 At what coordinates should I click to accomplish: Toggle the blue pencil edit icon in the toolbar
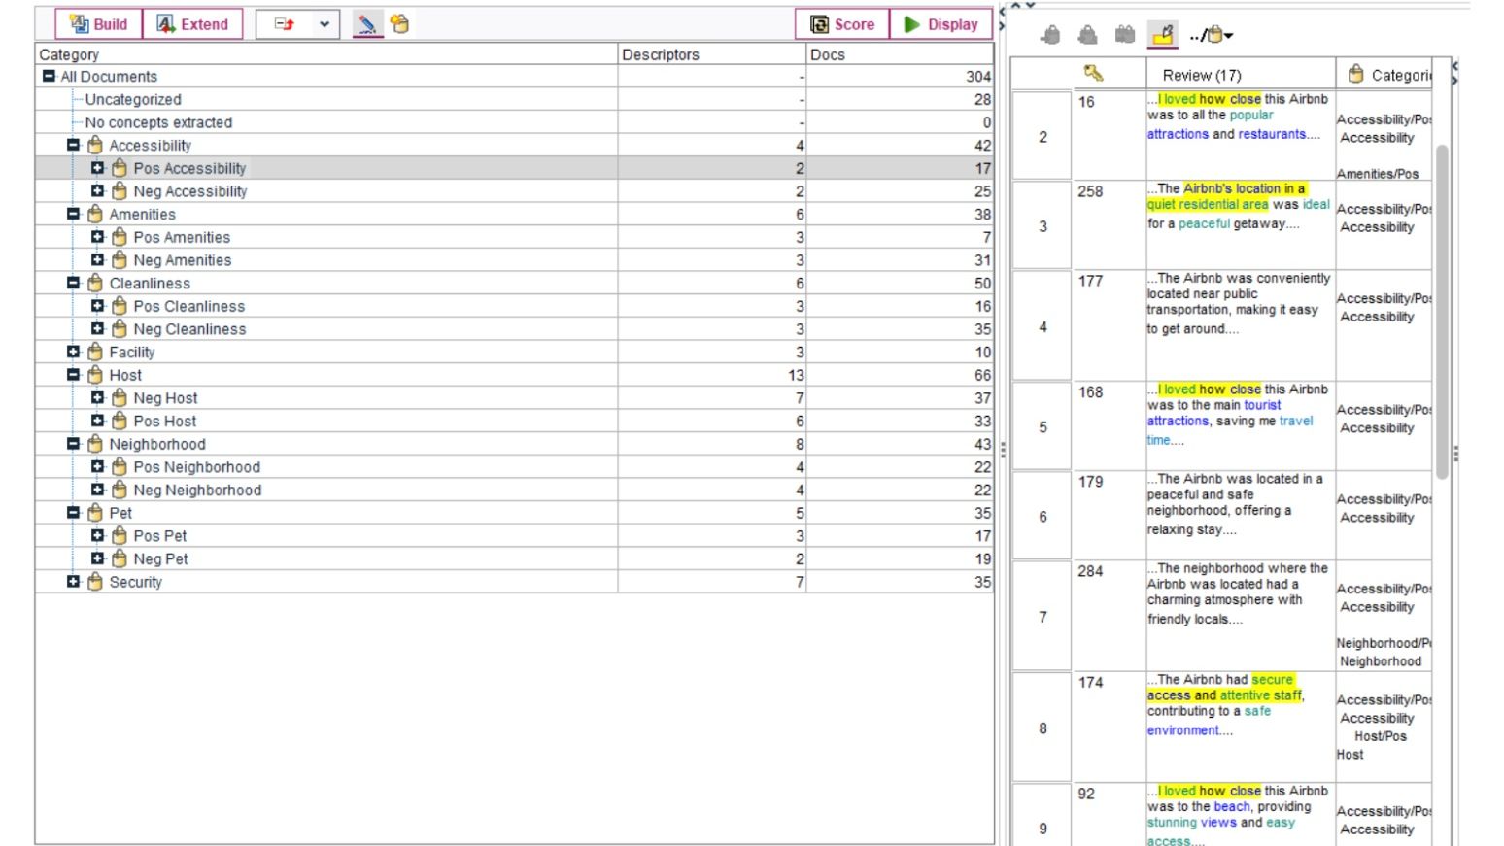click(x=367, y=24)
